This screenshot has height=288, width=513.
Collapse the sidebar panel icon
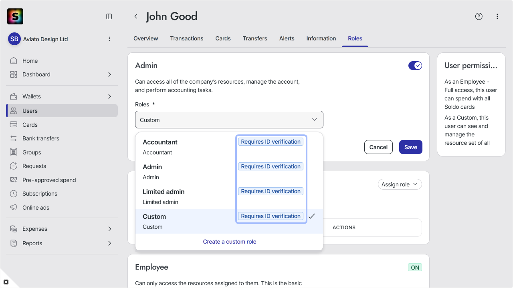(109, 16)
